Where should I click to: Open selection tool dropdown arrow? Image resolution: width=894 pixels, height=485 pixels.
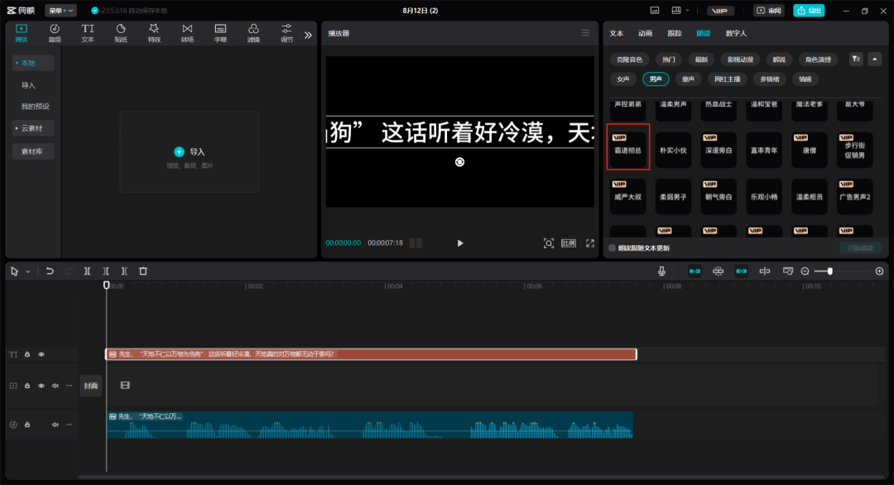27,271
